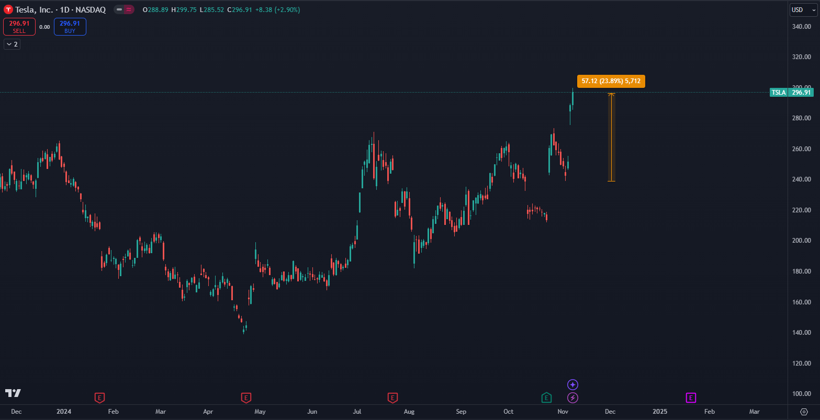Screen dimensions: 820x420
Task: Click the Tesla, Inc. symbol title
Action: coord(33,10)
